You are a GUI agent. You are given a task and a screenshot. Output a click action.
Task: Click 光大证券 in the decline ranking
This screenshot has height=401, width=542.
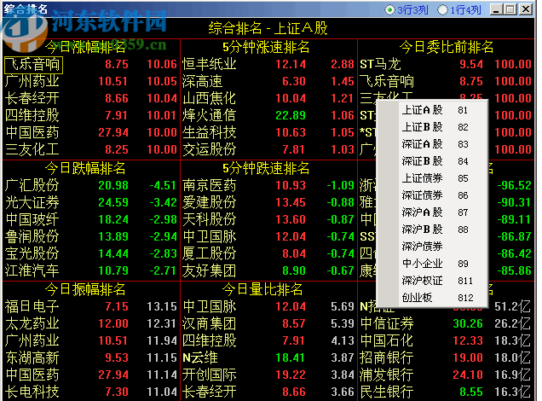pos(91,203)
